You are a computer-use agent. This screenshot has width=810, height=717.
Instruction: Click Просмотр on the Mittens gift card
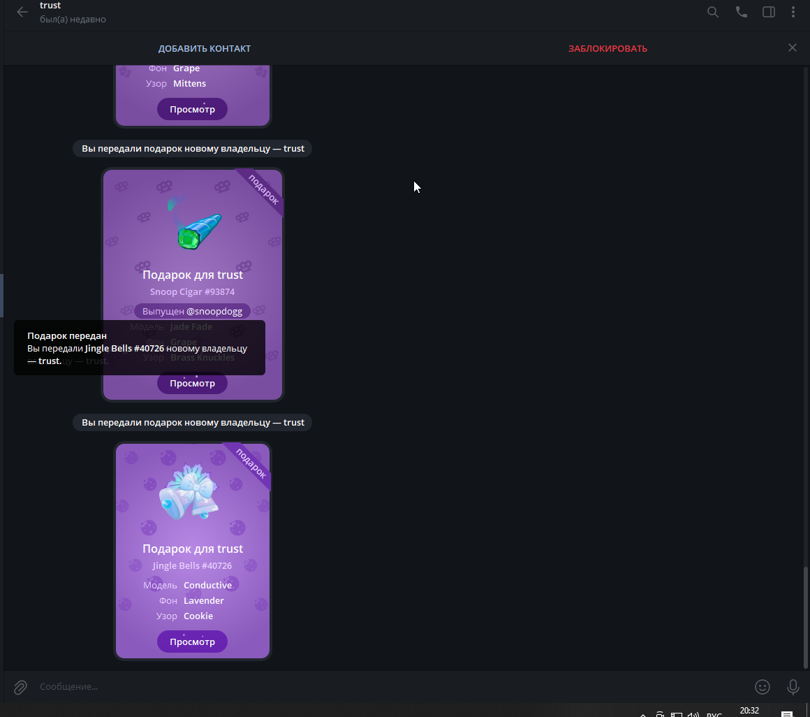[192, 109]
